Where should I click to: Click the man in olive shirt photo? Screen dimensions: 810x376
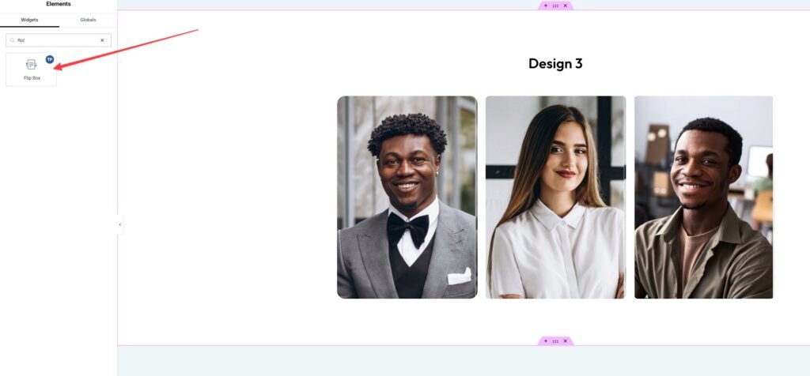(x=703, y=197)
